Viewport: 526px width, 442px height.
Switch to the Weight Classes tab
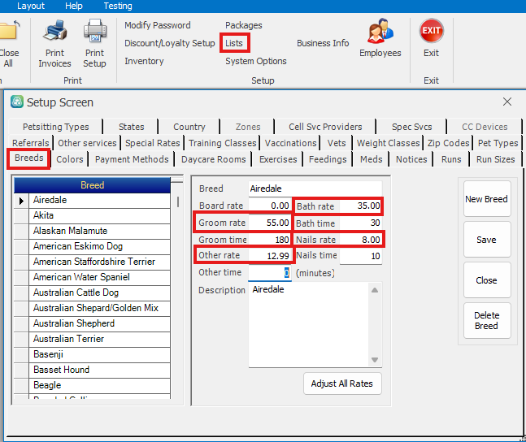pyautogui.click(x=388, y=143)
